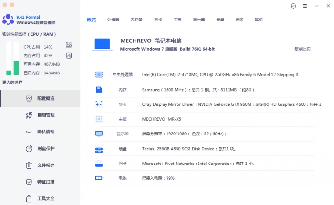The height and width of the screenshot is (205, 334).
Task: Open 工具大全 toolbox in sidebar
Action: click(x=46, y=198)
